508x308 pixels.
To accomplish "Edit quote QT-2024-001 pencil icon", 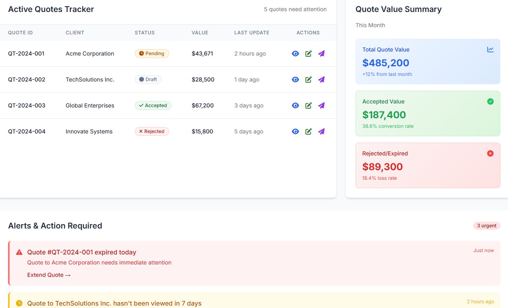I will [x=308, y=54].
